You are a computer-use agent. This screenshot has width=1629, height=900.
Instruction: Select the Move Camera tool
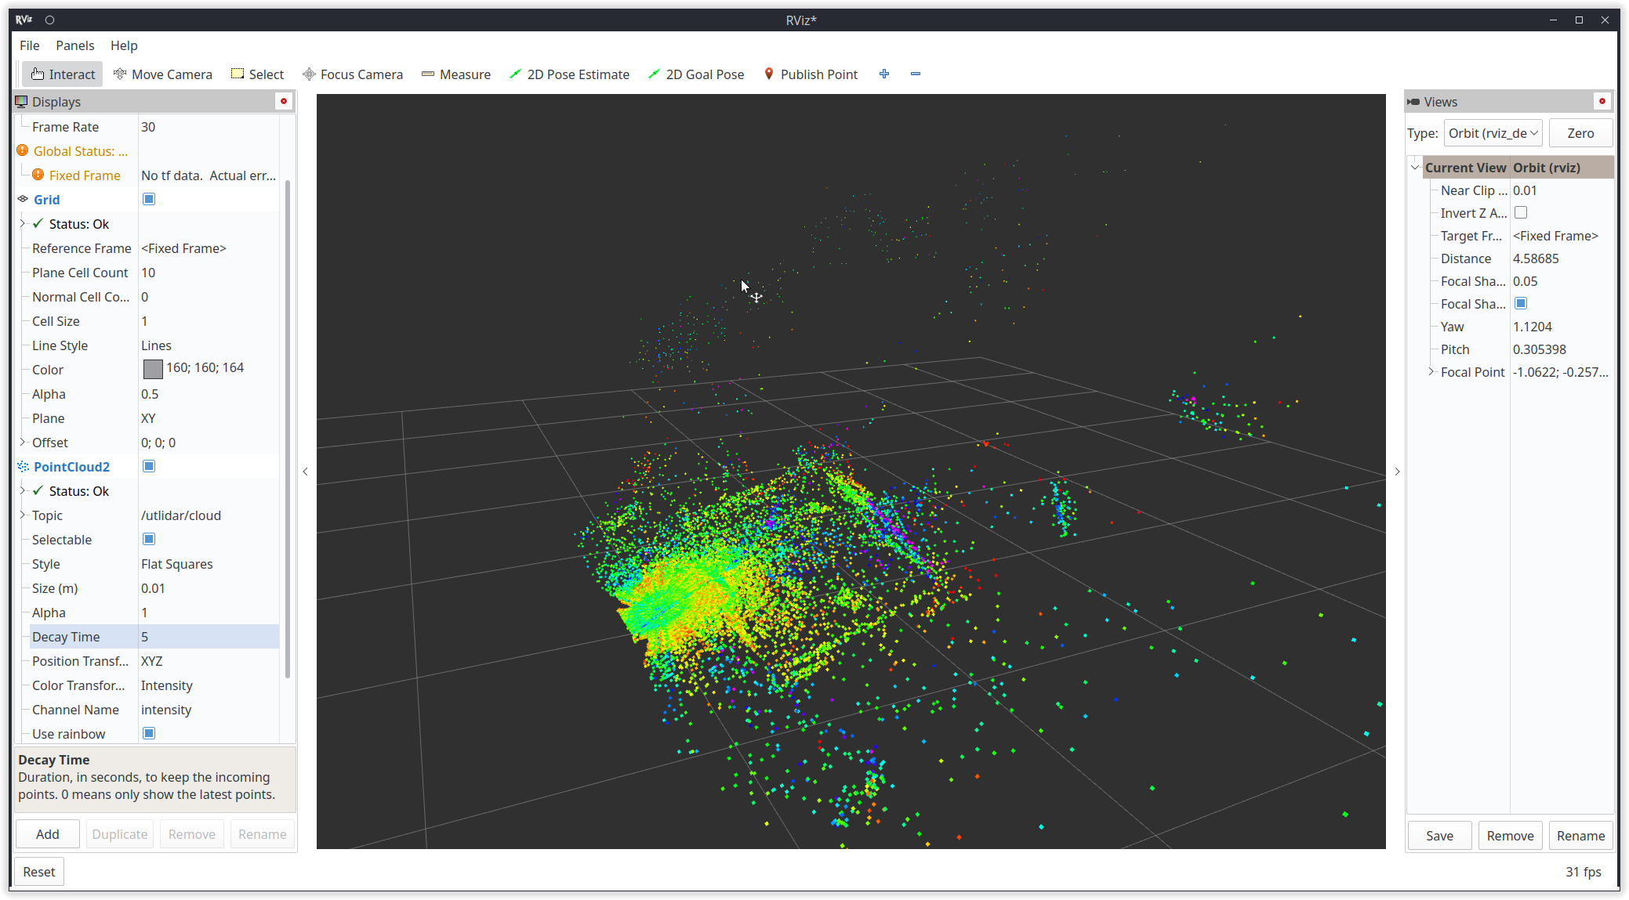coord(163,74)
